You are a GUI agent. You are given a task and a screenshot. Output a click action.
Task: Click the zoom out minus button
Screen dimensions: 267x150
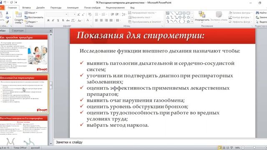[243, 148]
